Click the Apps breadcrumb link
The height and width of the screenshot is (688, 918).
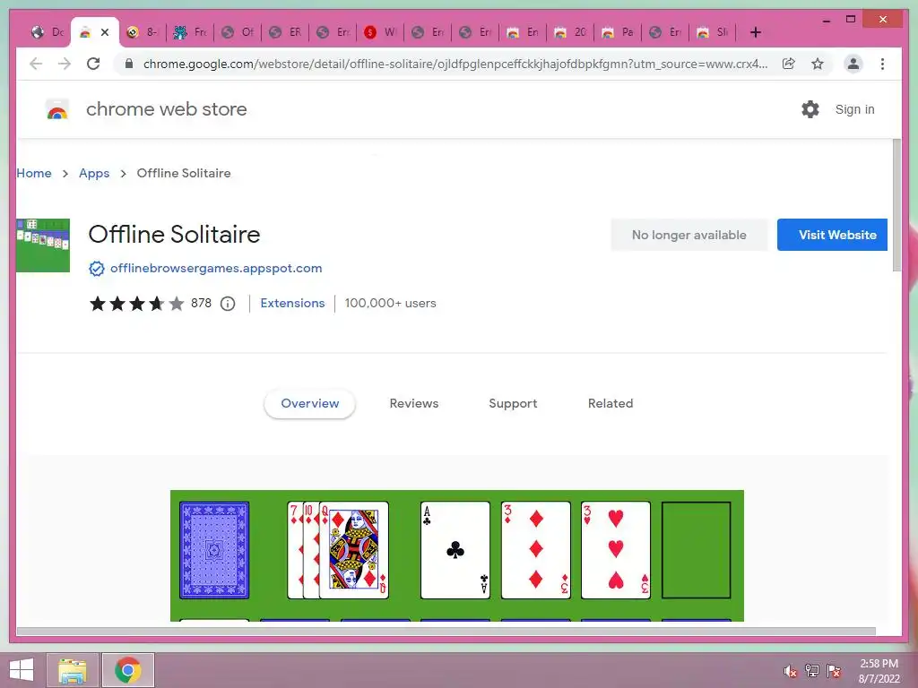94,173
